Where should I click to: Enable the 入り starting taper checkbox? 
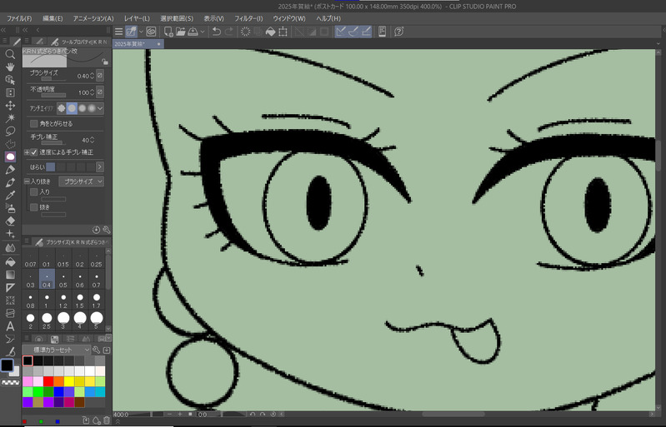tap(34, 192)
